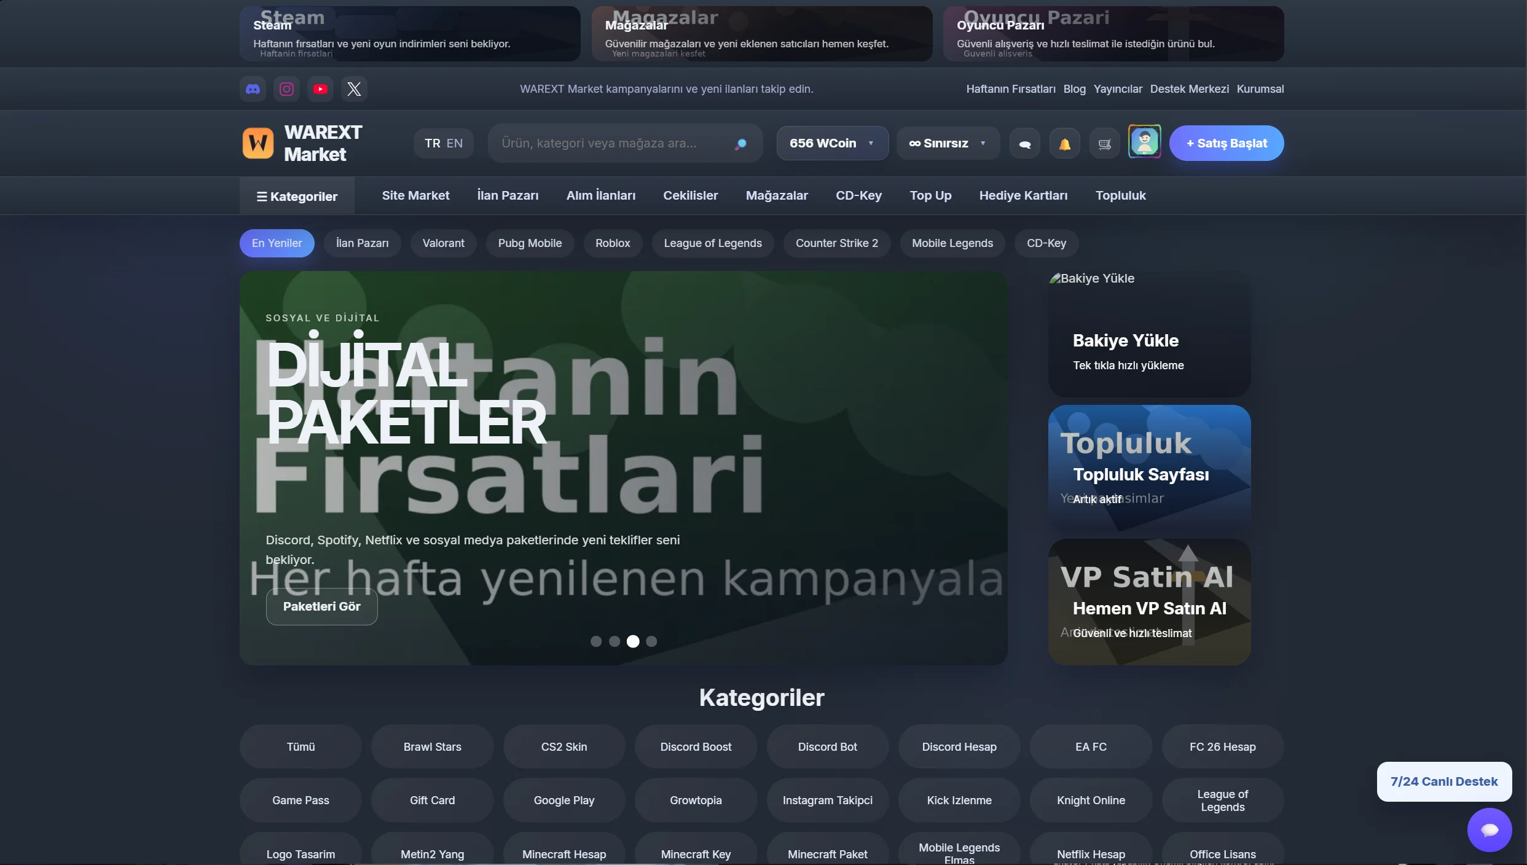Screen dimensions: 1527x865
Task: Open the Mağazalar menu item
Action: pos(777,195)
